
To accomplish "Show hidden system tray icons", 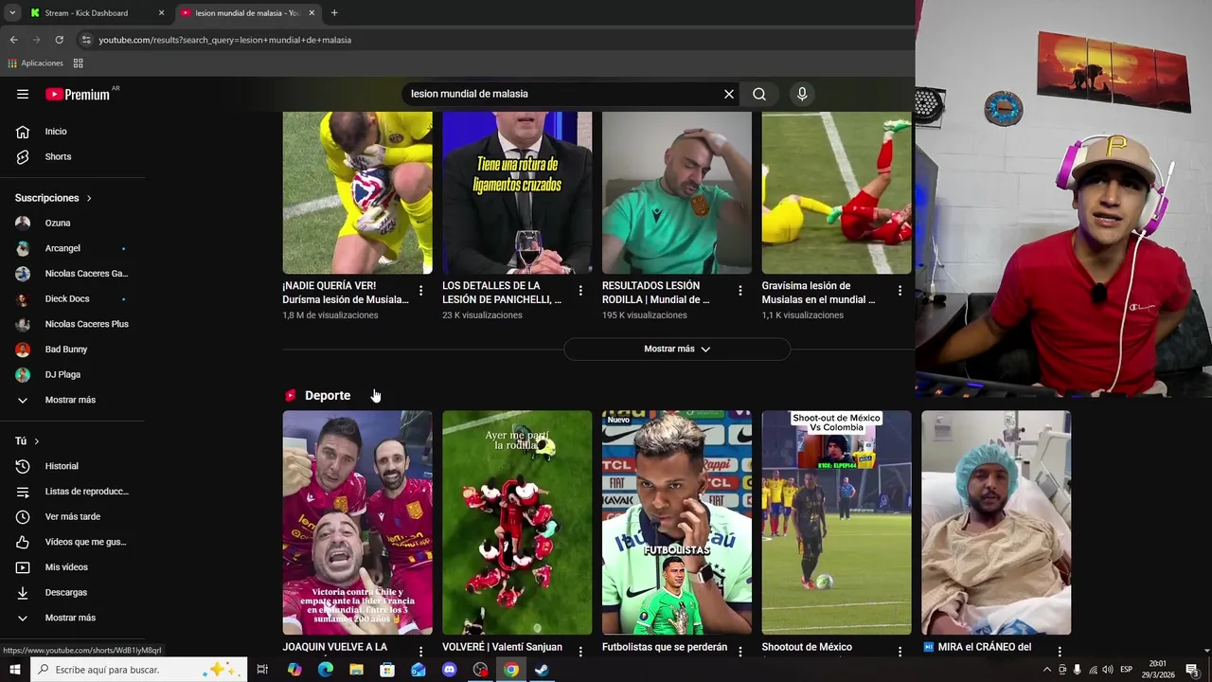I will pos(1046,670).
